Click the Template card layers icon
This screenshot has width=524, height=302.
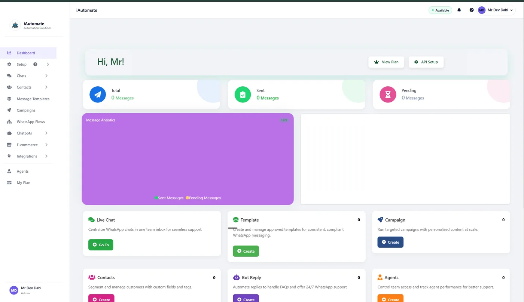[x=236, y=220]
